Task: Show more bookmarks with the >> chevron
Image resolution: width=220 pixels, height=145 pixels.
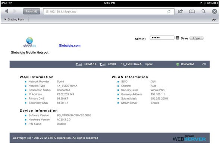Action: point(214,20)
